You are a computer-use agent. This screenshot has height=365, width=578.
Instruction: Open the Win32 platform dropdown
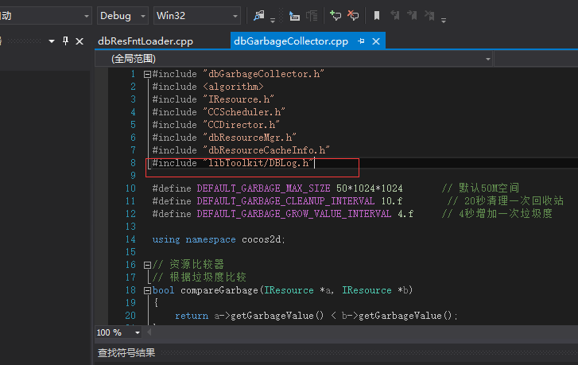click(x=197, y=16)
